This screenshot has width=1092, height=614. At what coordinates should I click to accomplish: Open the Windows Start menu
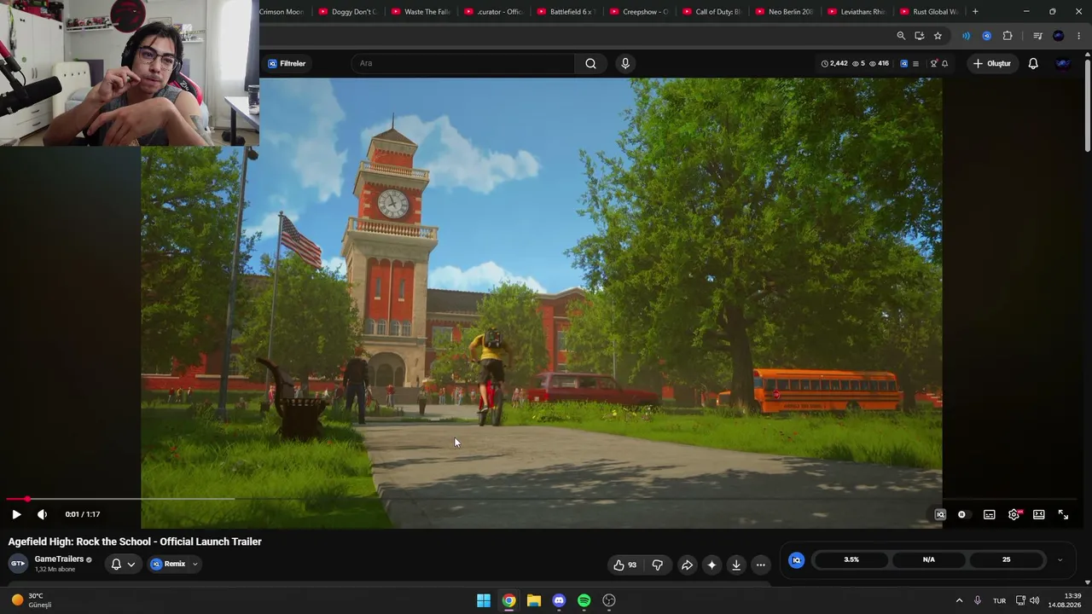click(484, 600)
